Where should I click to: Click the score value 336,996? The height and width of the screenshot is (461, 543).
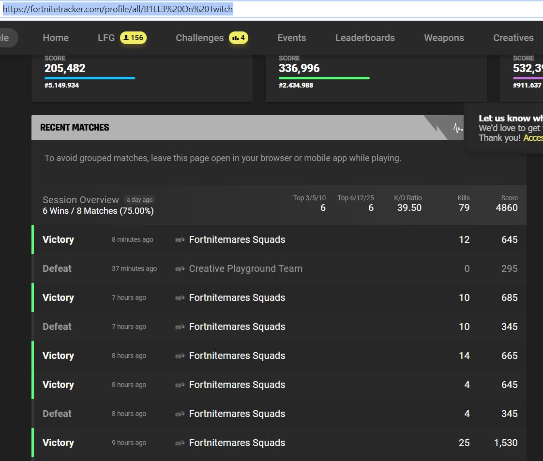tap(299, 68)
